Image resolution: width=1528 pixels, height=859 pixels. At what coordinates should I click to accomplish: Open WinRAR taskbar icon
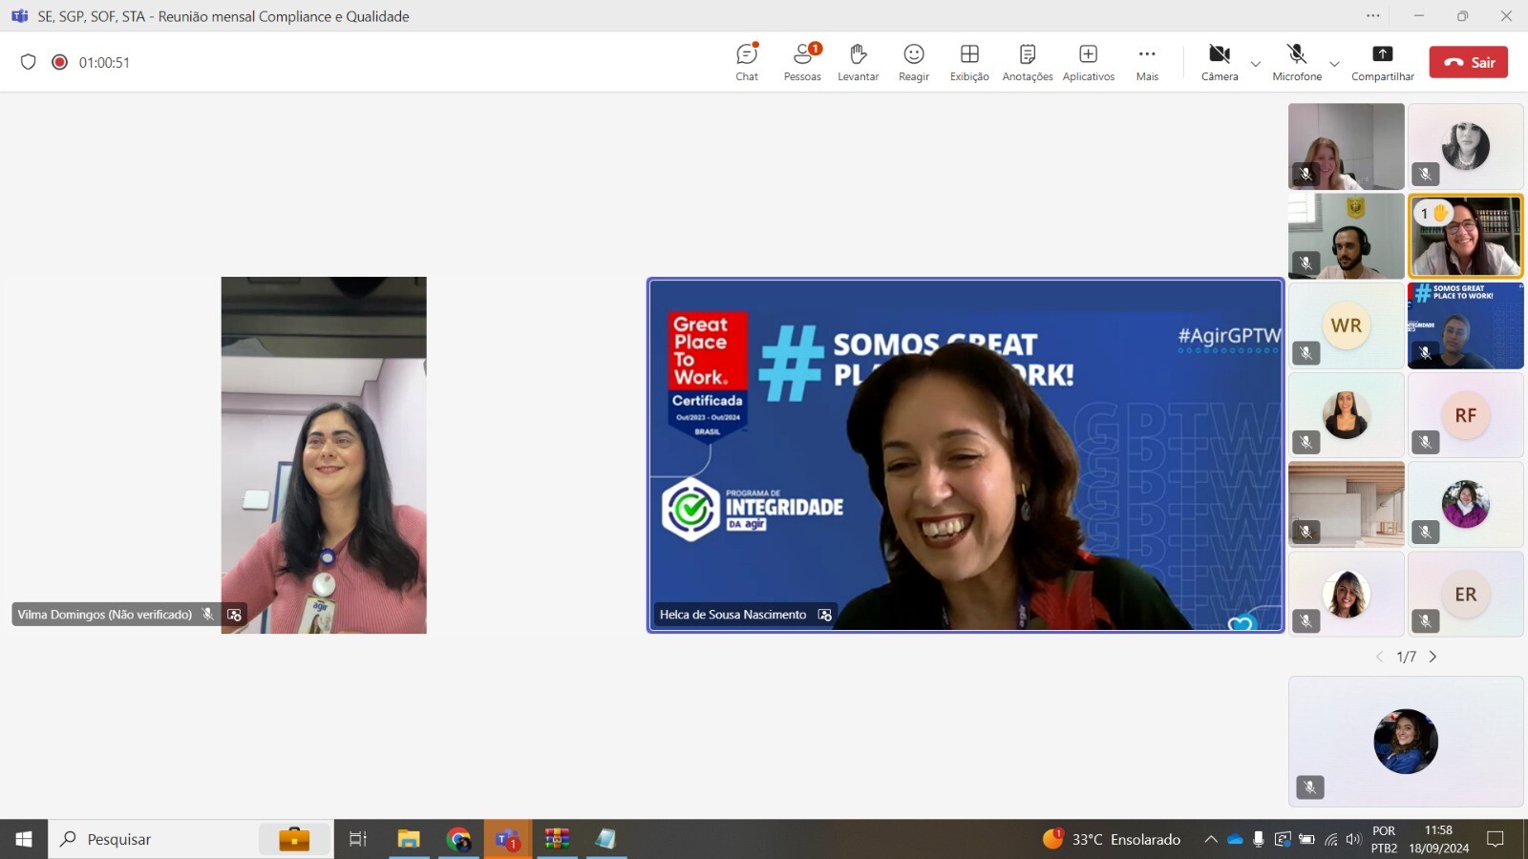pyautogui.click(x=557, y=839)
